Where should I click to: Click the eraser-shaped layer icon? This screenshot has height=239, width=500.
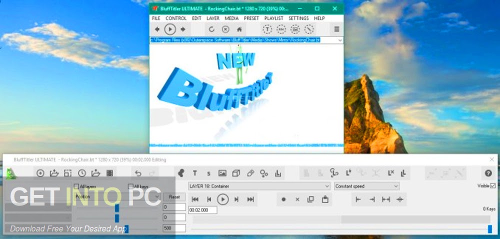coord(250,173)
